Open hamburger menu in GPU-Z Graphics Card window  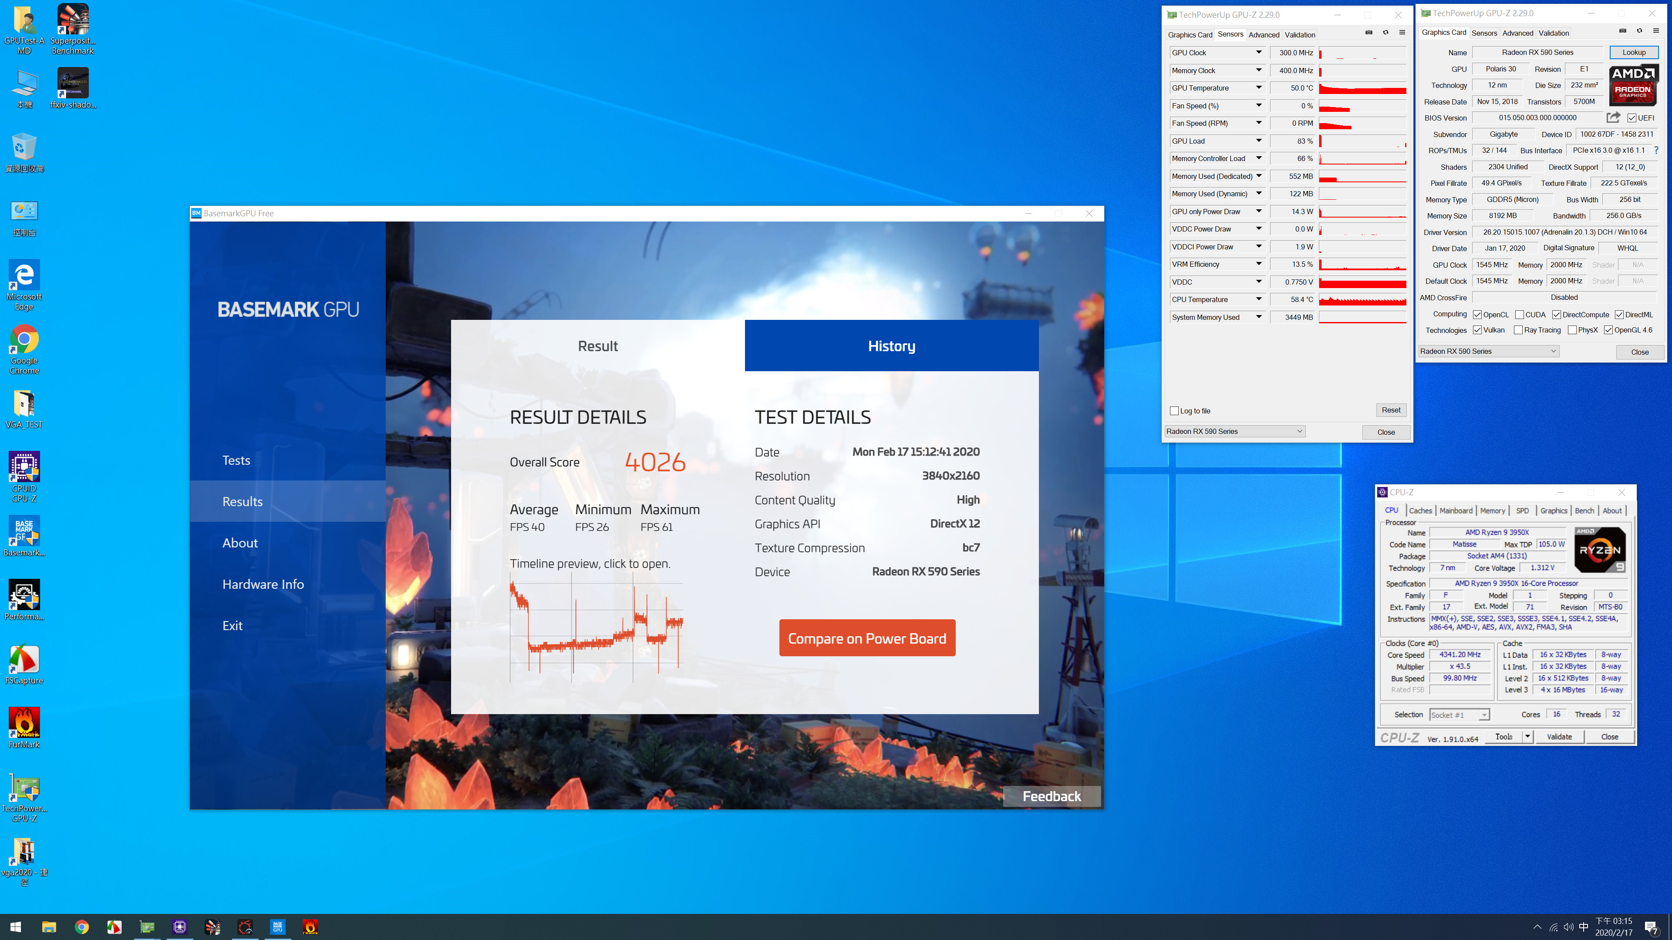(1656, 30)
